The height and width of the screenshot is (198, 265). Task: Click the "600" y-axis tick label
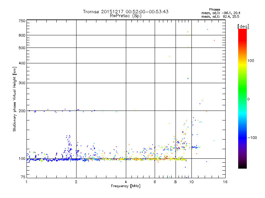tap(22, 35)
